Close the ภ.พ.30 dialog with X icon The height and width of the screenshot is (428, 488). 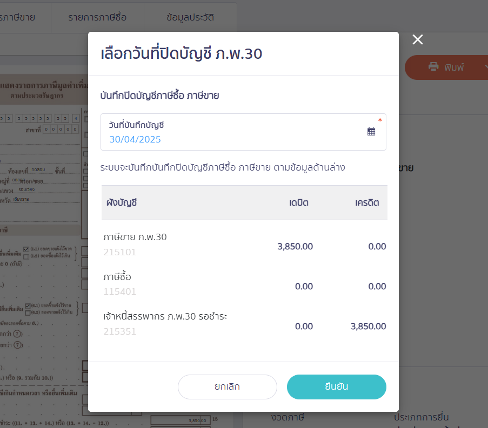click(417, 39)
